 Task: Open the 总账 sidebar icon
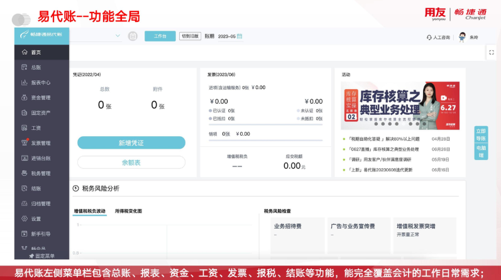point(25,67)
